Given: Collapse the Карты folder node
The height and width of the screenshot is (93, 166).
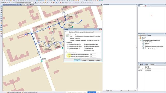Looking at the screenshot, I should click(139, 39).
